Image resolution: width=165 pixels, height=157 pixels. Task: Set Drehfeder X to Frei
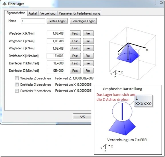[x=88, y=56]
